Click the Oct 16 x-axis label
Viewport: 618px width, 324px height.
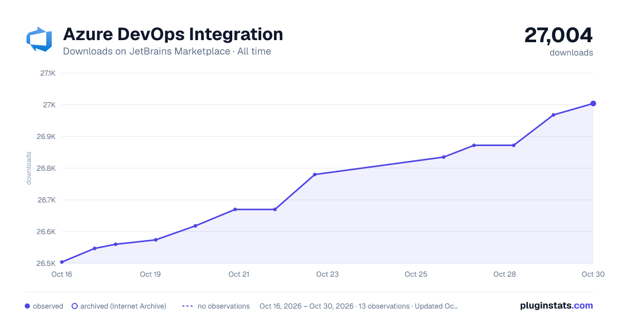tap(62, 274)
